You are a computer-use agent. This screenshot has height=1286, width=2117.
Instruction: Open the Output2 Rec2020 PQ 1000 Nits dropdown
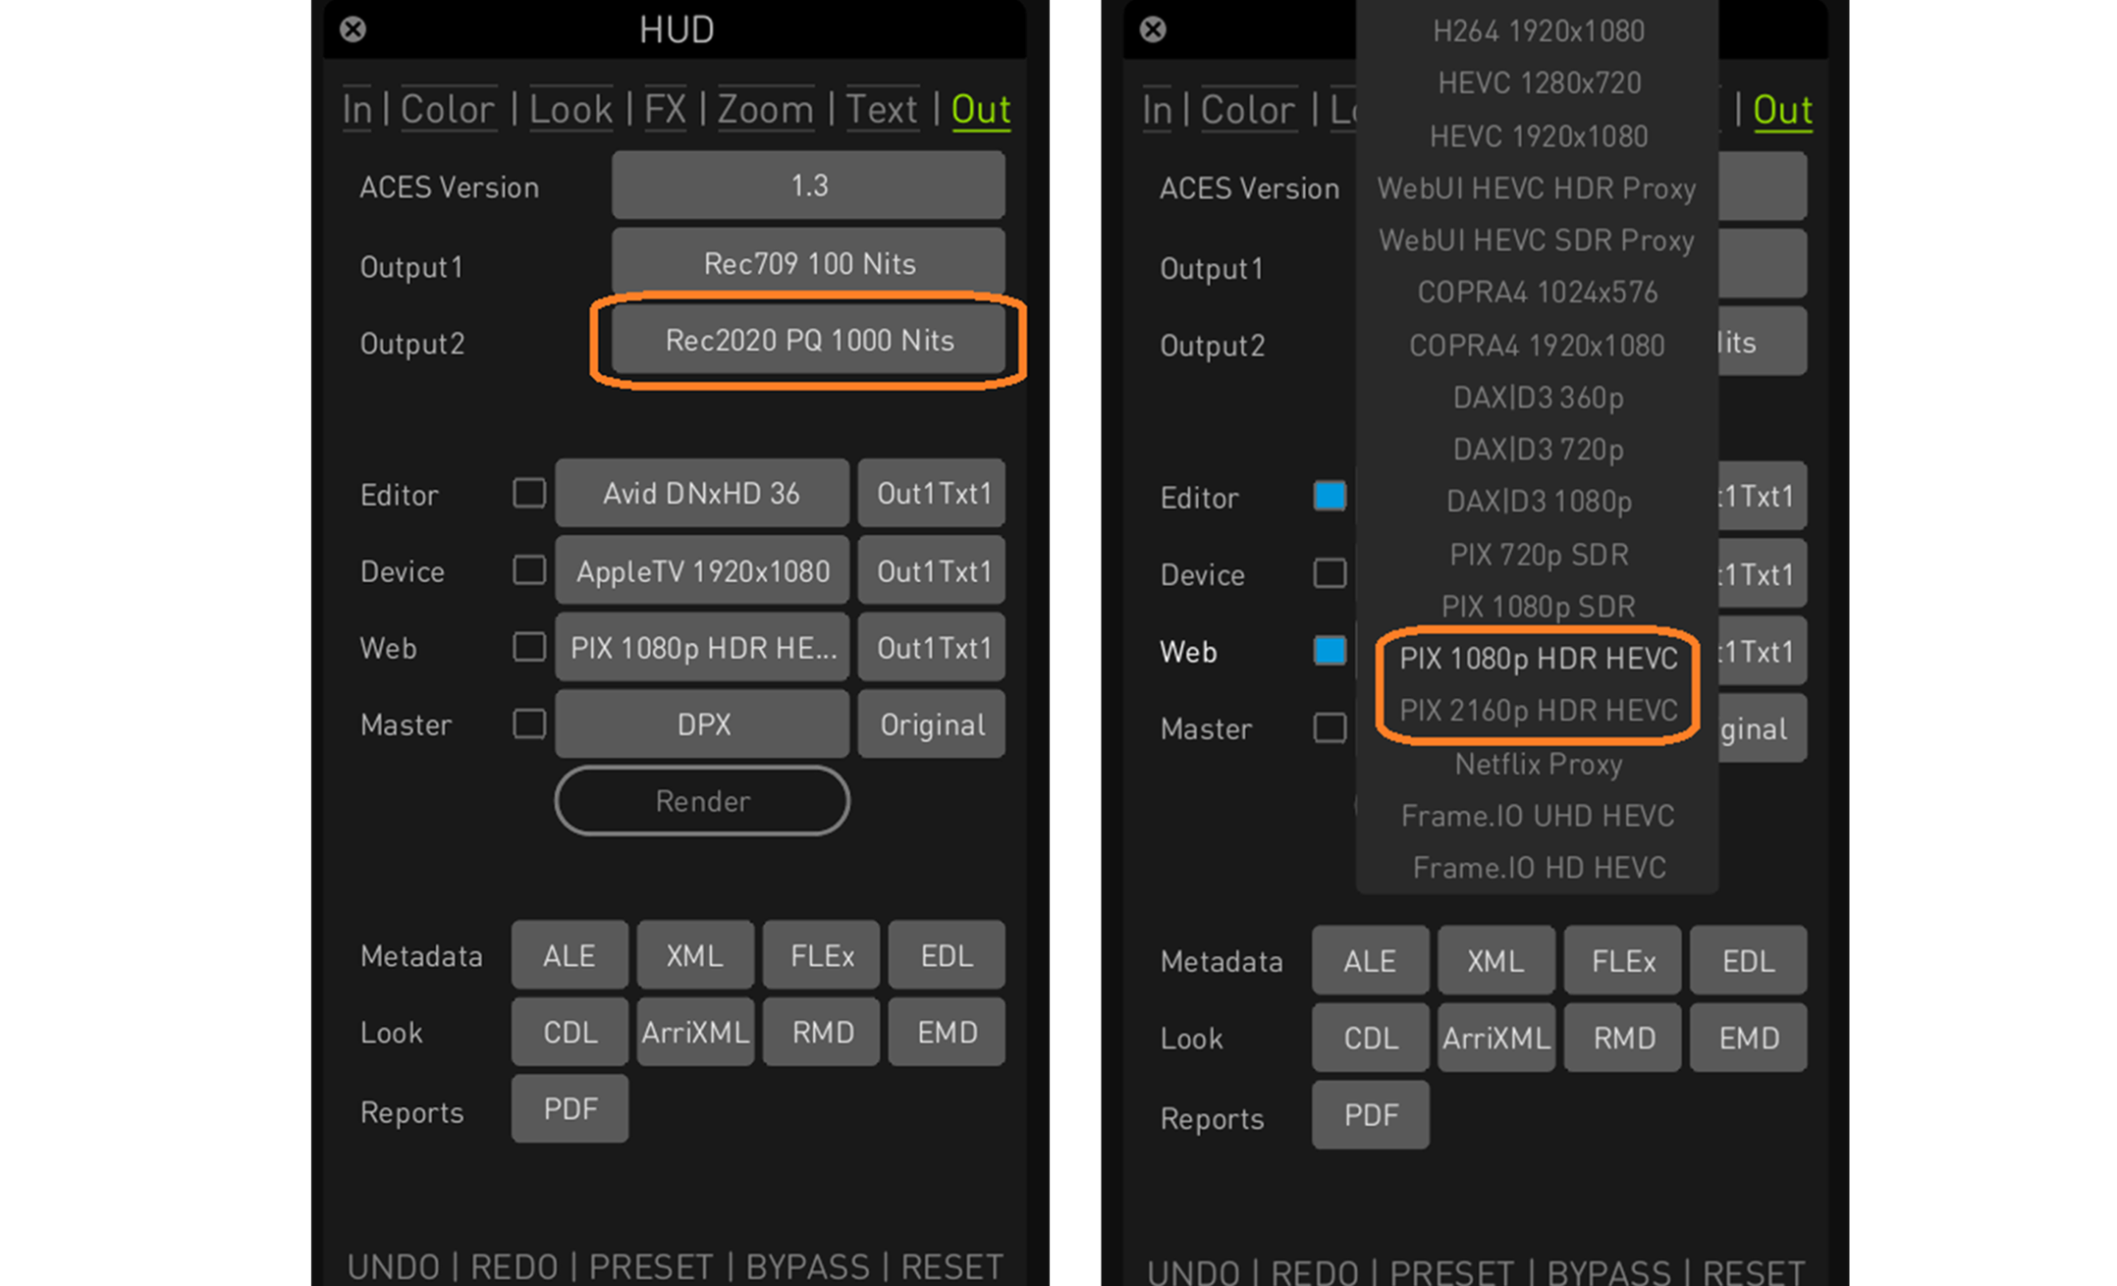[x=808, y=341]
